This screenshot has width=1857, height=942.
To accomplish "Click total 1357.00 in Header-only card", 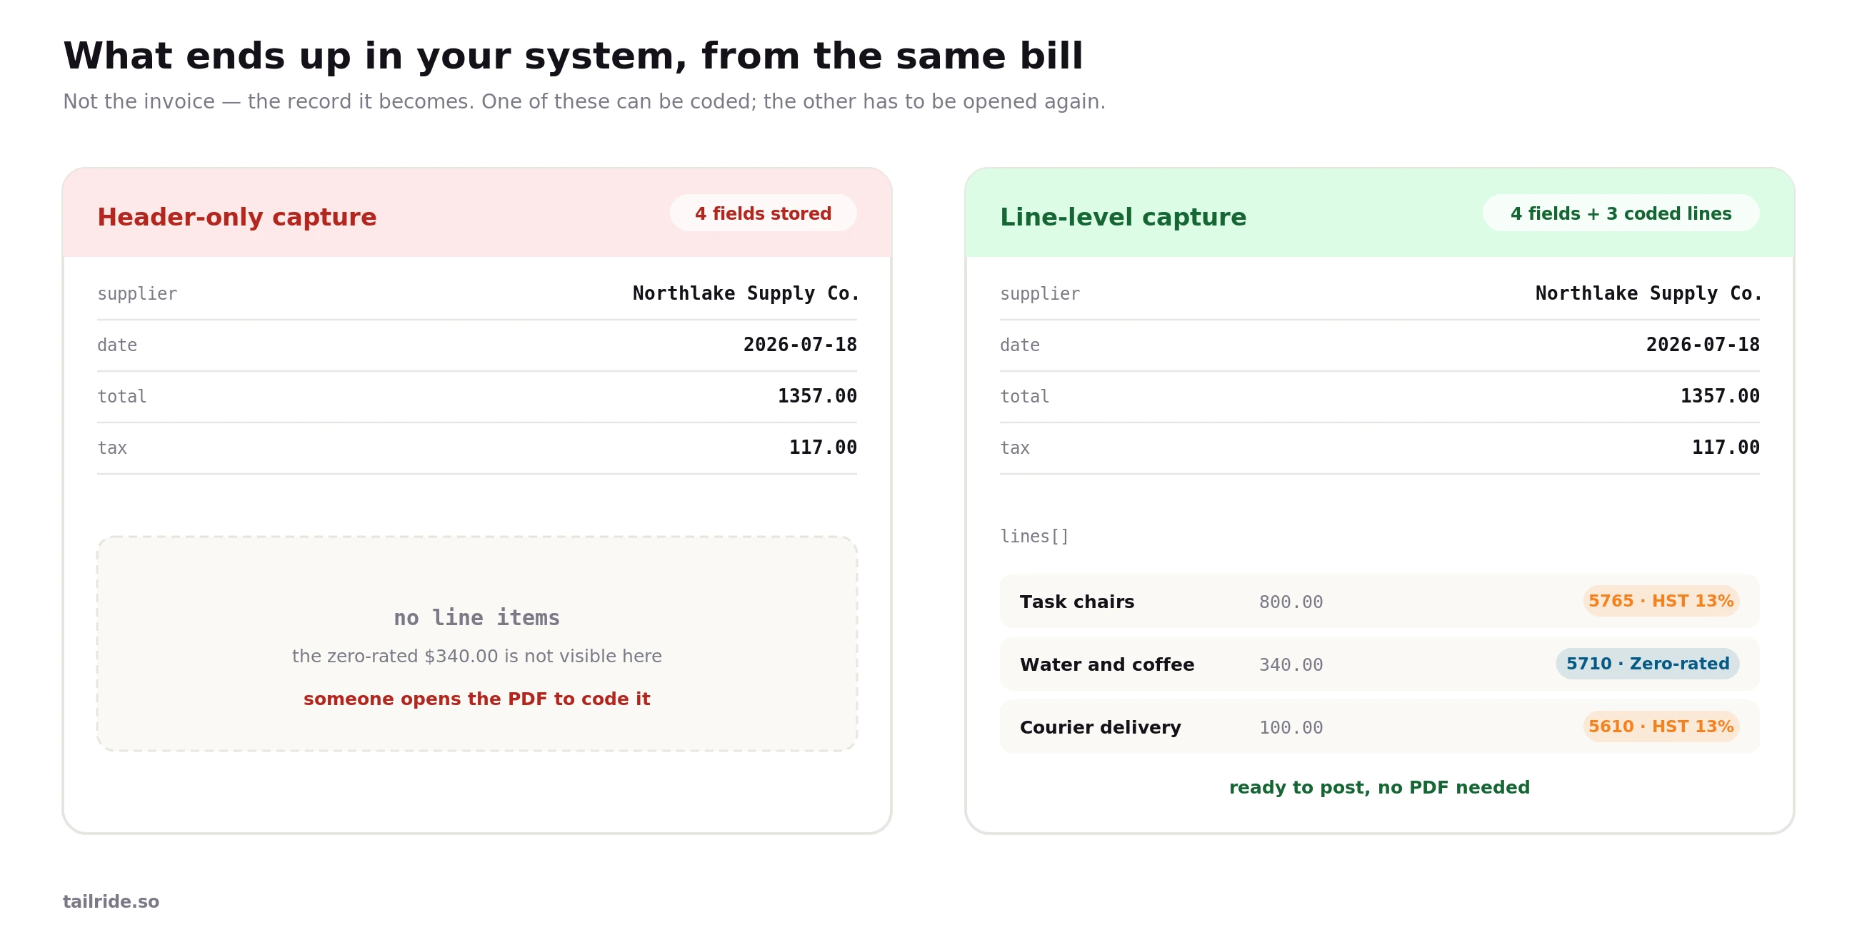I will pos(817,395).
